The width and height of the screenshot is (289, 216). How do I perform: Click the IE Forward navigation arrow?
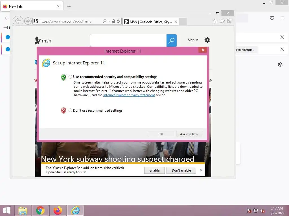point(28,21)
